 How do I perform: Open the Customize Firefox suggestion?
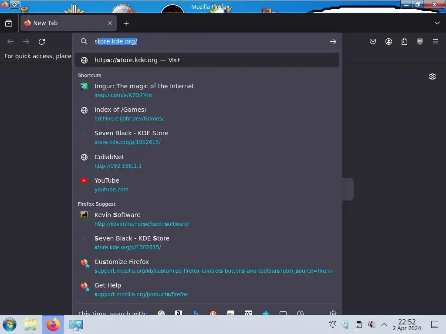[x=207, y=267]
